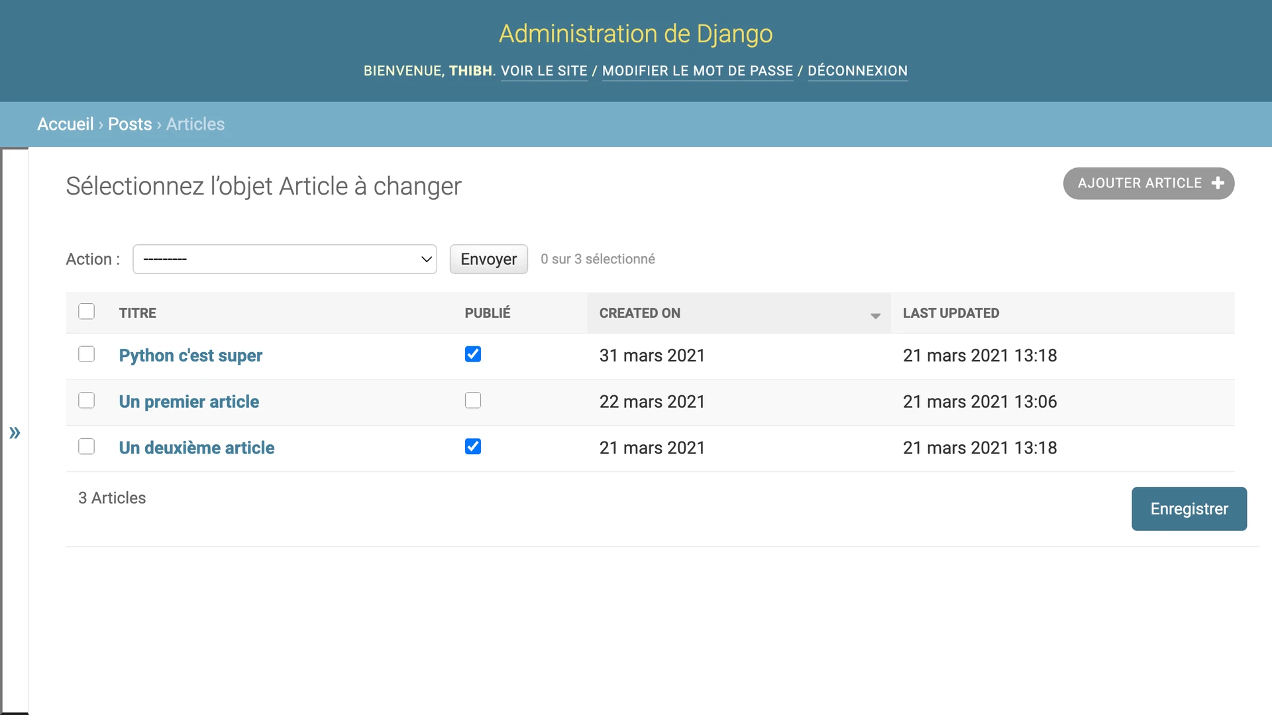Screen dimensions: 1272x715
Task: Click Déconnexion to log out
Action: point(858,71)
